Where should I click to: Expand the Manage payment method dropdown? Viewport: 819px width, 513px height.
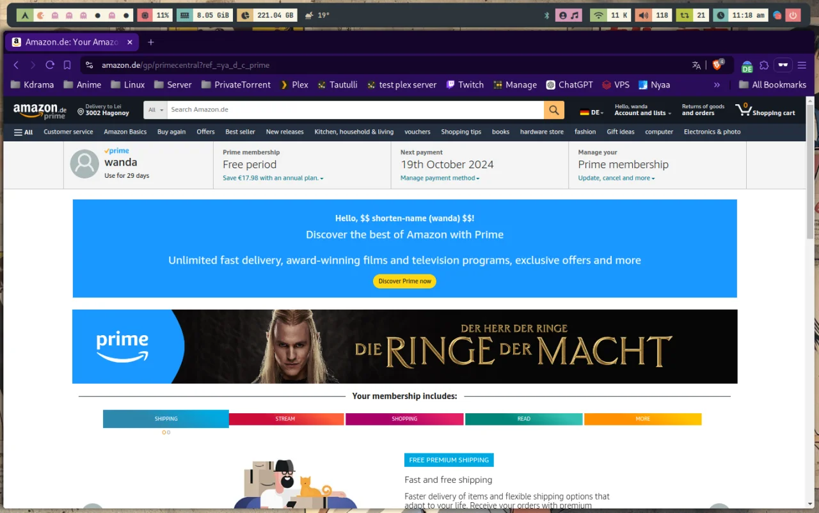pos(440,178)
